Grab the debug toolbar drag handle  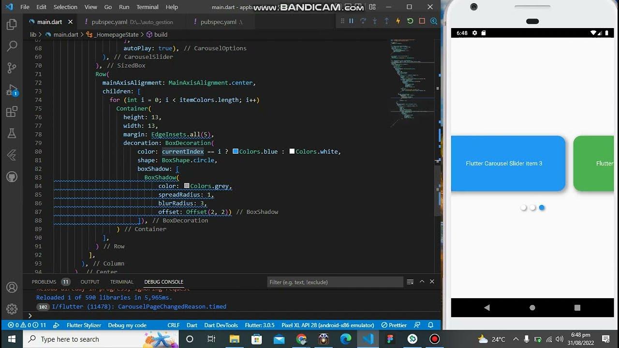pyautogui.click(x=342, y=21)
